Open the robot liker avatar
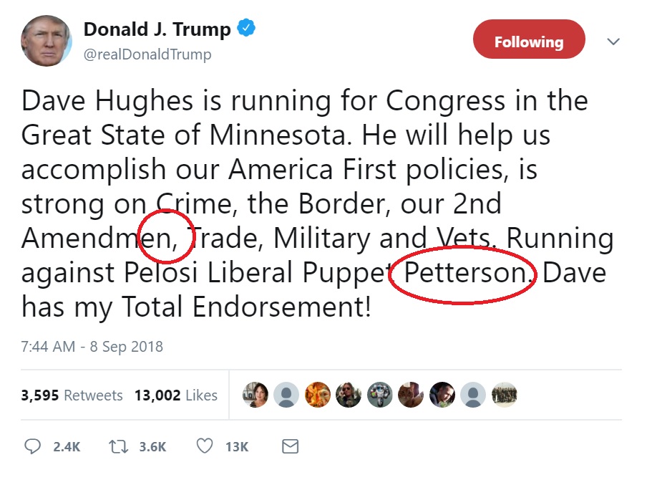Screen dimensions: 647x480 [x=379, y=395]
